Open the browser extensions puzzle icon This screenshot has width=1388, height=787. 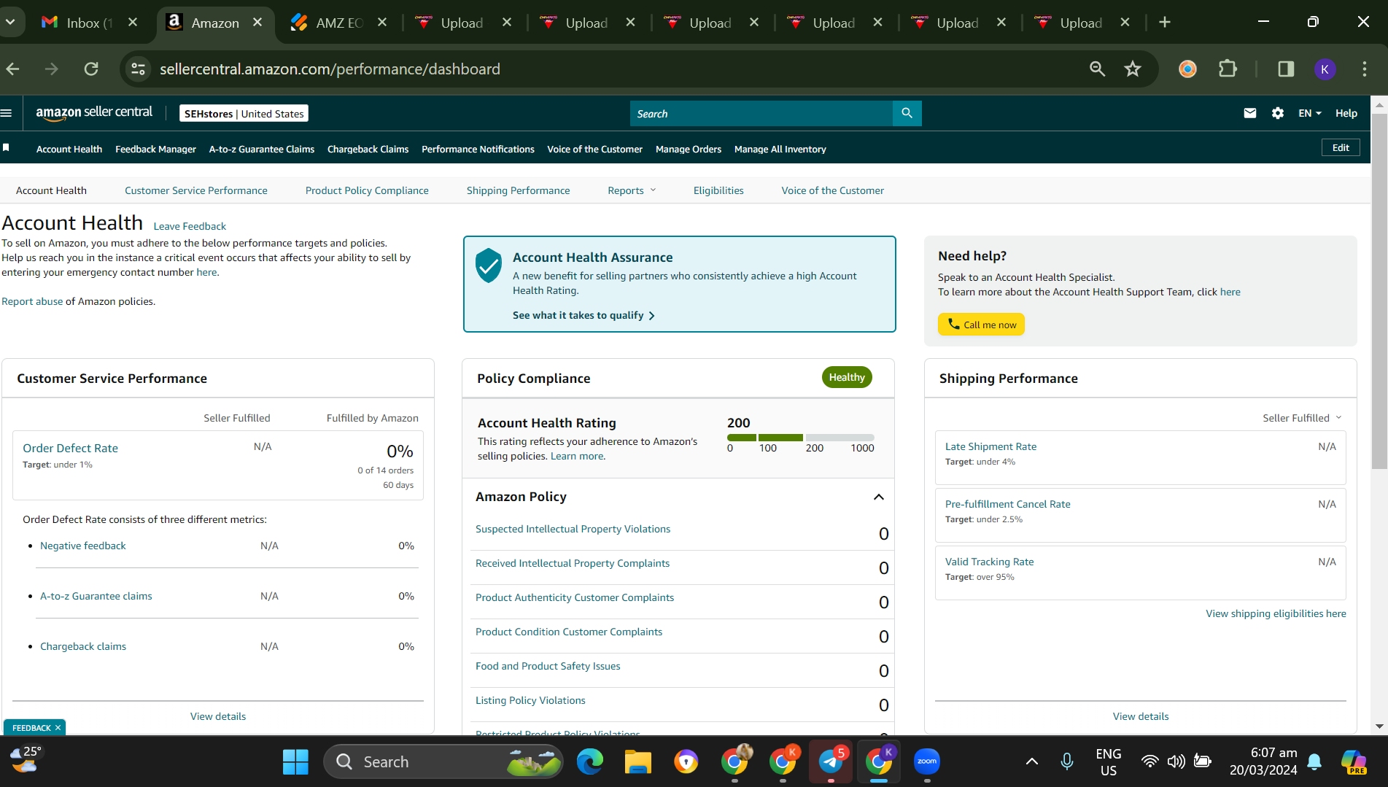pos(1228,69)
